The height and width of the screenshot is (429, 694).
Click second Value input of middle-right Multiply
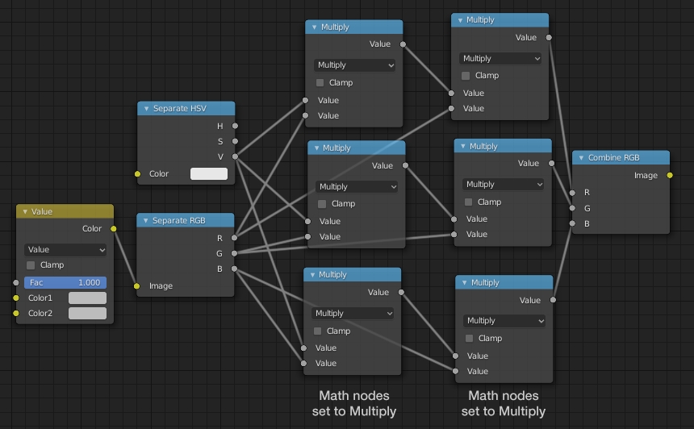pos(454,235)
